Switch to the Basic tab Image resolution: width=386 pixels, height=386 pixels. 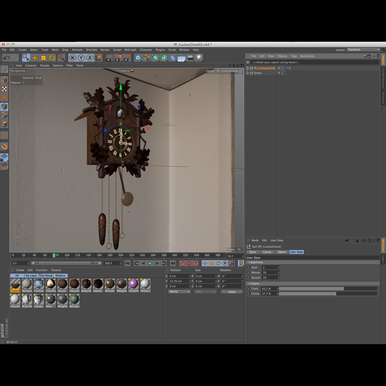click(x=253, y=252)
